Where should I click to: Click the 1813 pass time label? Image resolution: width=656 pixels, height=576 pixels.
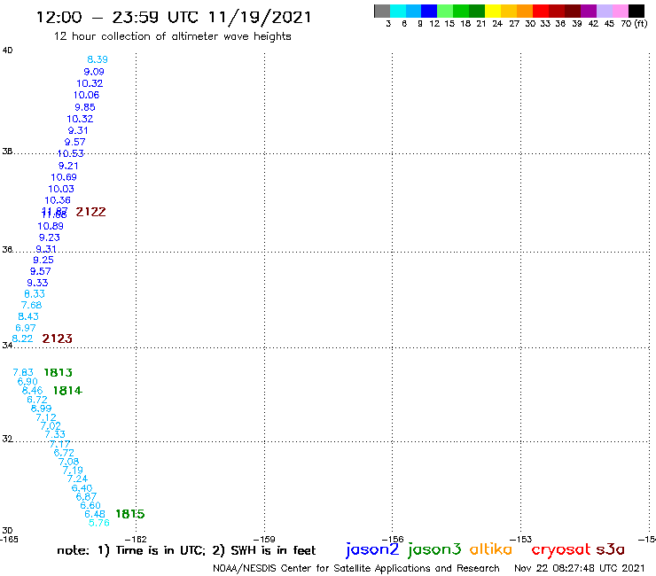point(59,372)
